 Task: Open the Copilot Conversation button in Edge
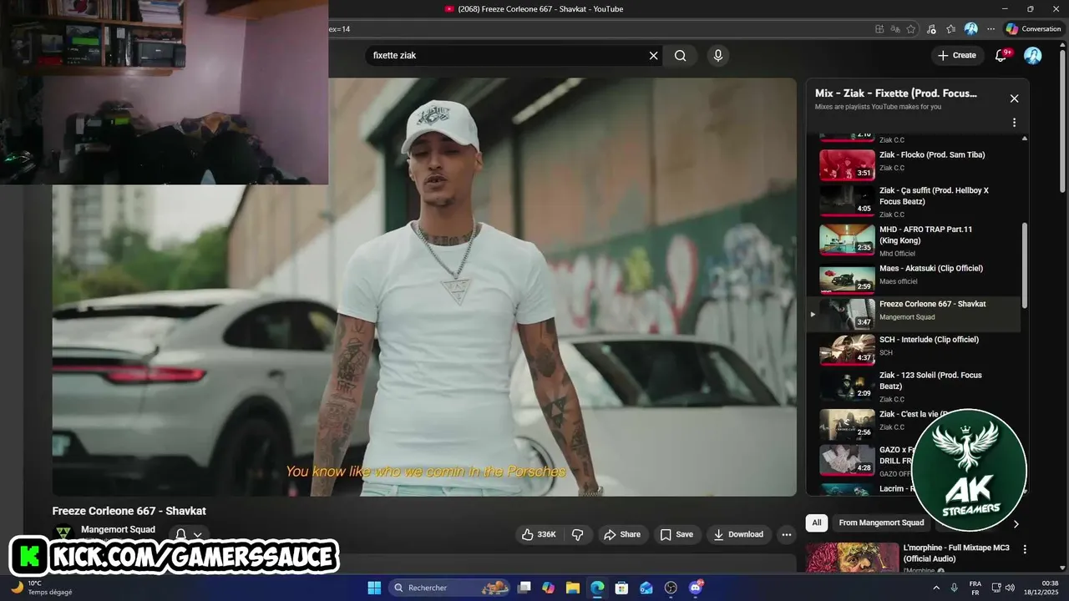[x=1033, y=28]
